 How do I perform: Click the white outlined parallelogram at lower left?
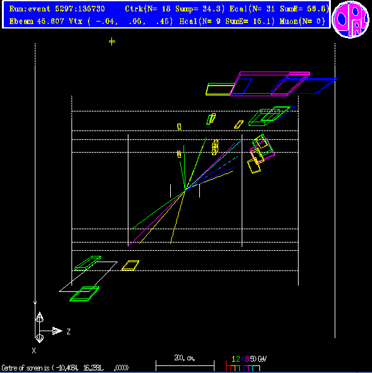click(88, 276)
